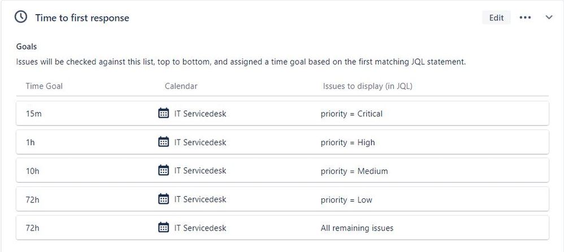The width and height of the screenshot is (564, 252).
Task: Click the Edit button
Action: (496, 18)
